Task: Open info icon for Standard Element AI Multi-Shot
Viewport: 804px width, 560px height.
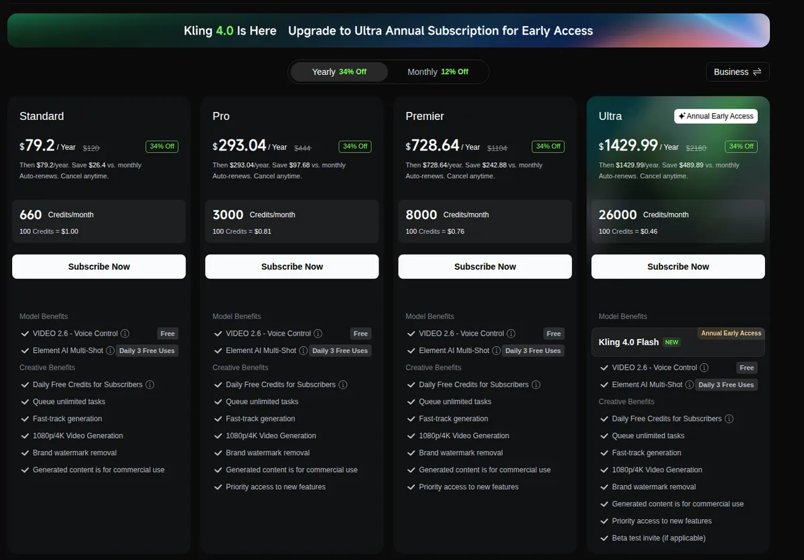Action: click(x=111, y=350)
